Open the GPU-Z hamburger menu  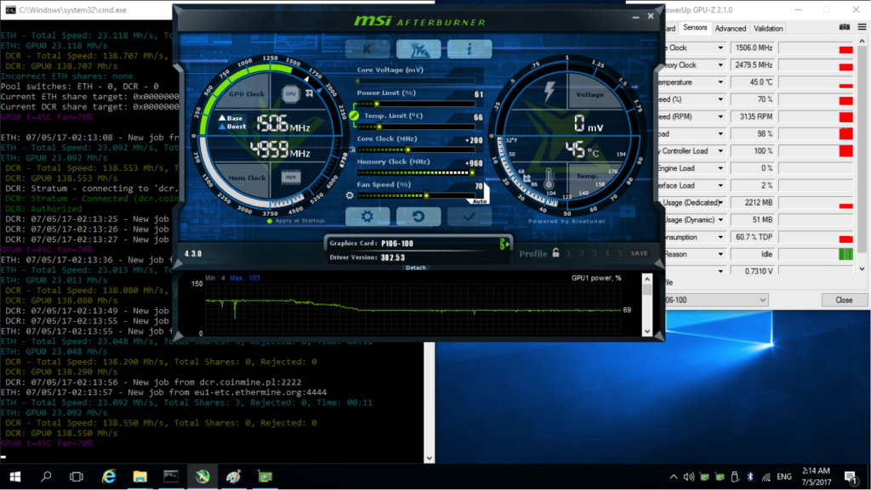[862, 26]
